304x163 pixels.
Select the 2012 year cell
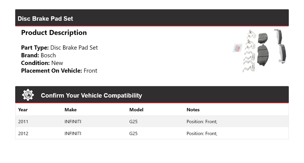(x=23, y=133)
